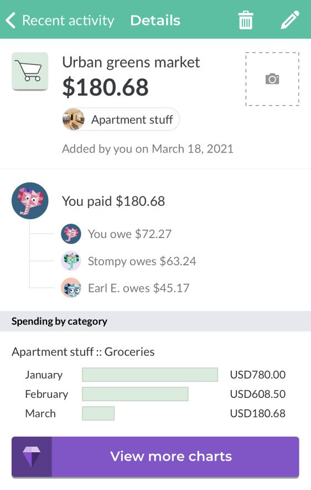Tap Stompy's green avatar icon

coord(71,261)
